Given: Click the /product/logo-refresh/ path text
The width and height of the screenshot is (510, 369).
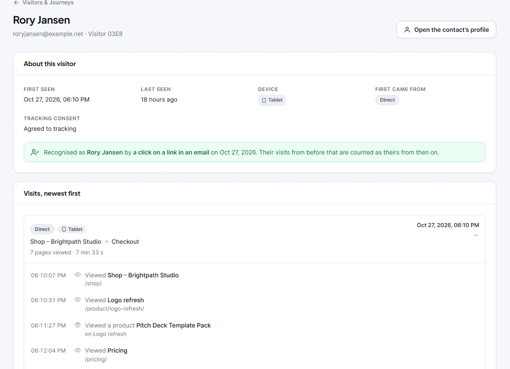Looking at the screenshot, I should (x=114, y=309).
